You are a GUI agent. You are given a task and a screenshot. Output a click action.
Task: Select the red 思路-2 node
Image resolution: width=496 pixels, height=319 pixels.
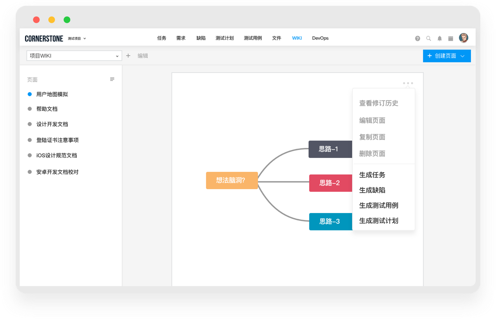coord(330,183)
